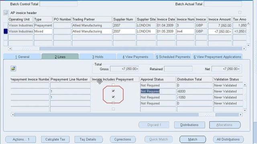
Task: Click Distribution Total cell -1050
Action: click(x=194, y=98)
